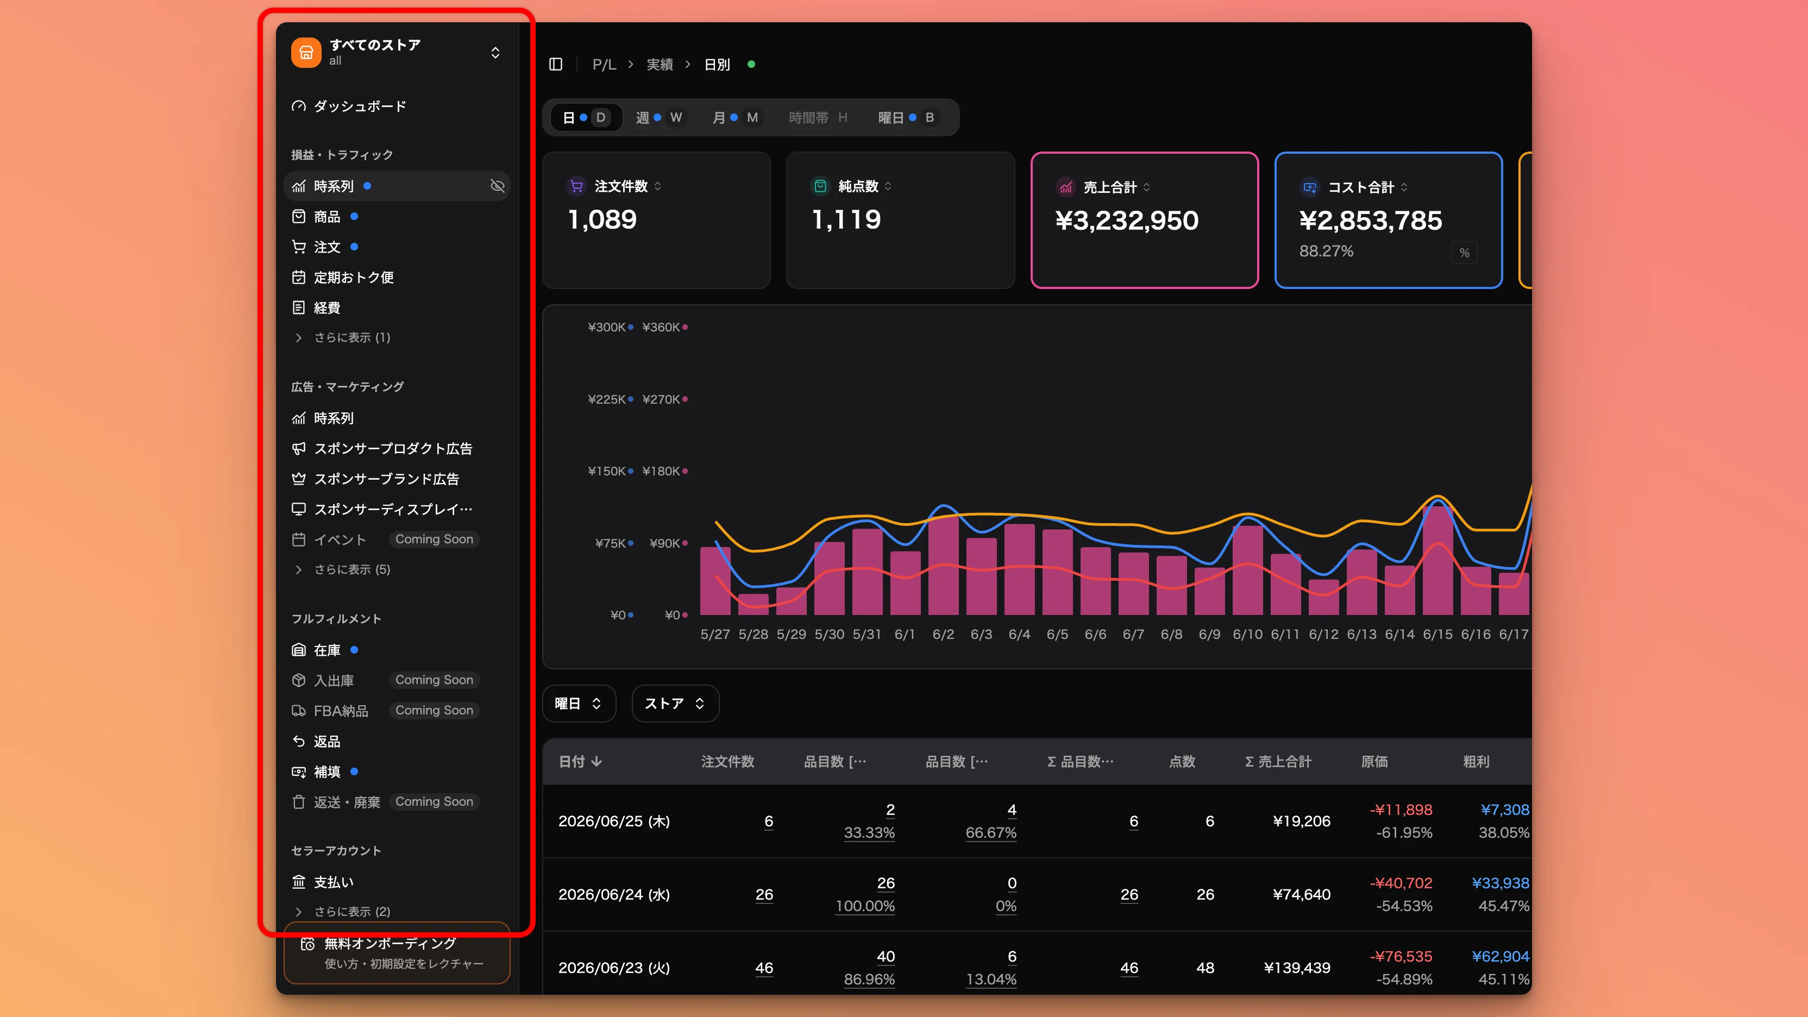Click the 商品 package icon in sidebar
The image size is (1808, 1017).
click(299, 216)
